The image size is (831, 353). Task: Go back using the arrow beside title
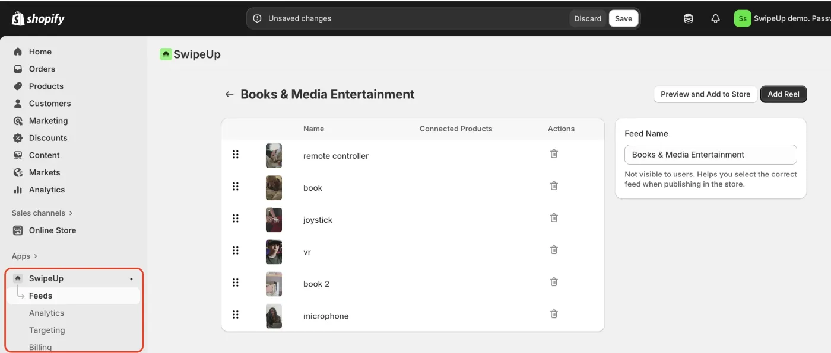(x=229, y=94)
